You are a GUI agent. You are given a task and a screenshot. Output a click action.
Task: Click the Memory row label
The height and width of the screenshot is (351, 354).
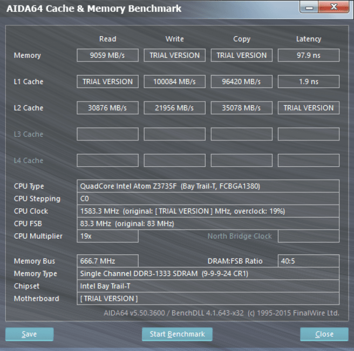tap(28, 55)
